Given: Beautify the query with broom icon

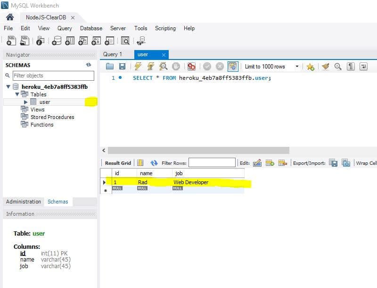Looking at the screenshot, I should pyautogui.click(x=325, y=66).
